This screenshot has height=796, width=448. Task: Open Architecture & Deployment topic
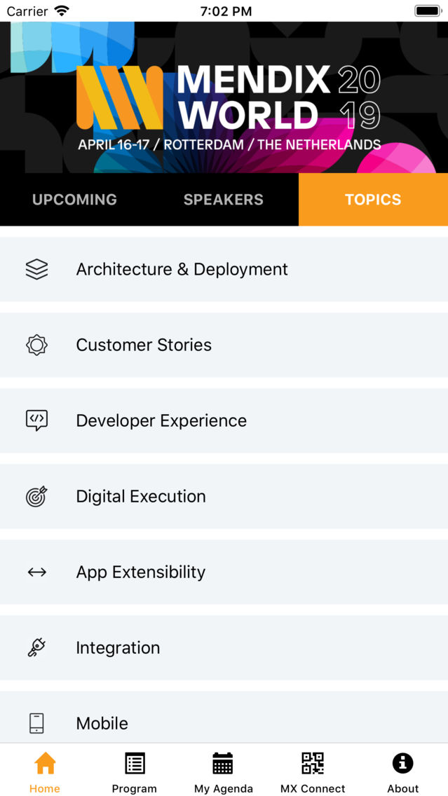[224, 269]
